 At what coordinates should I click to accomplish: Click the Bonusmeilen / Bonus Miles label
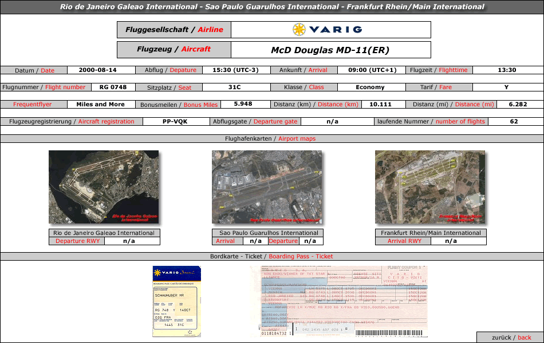(x=178, y=105)
